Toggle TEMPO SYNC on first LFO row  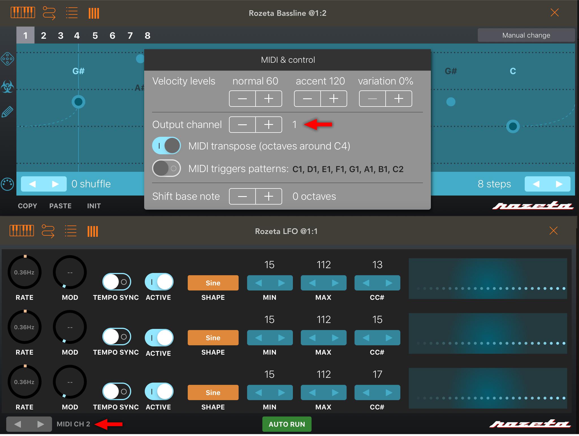tap(116, 282)
